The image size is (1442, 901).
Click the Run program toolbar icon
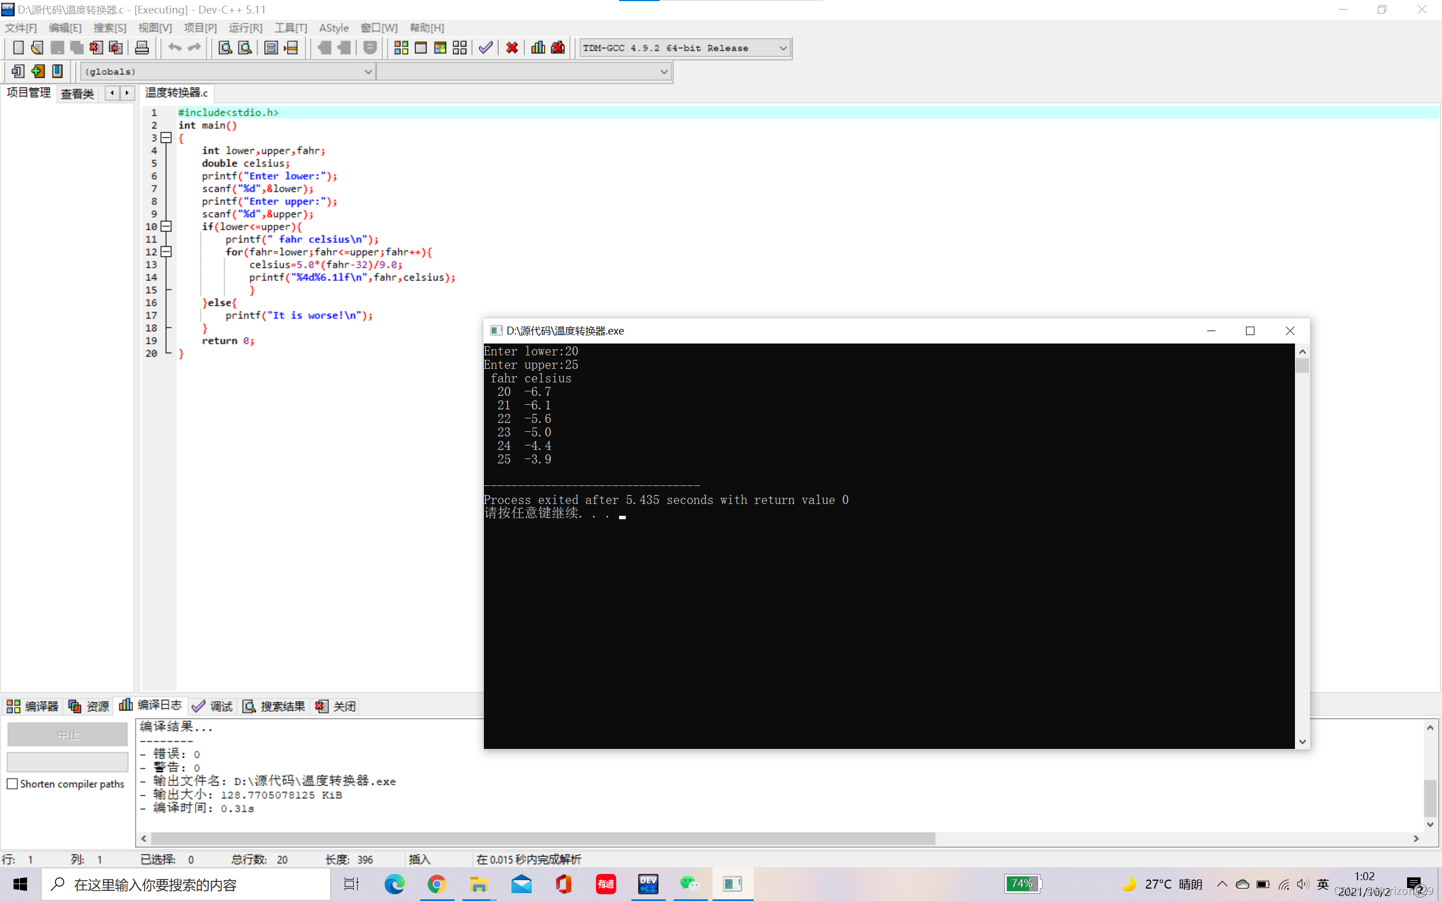click(x=421, y=48)
